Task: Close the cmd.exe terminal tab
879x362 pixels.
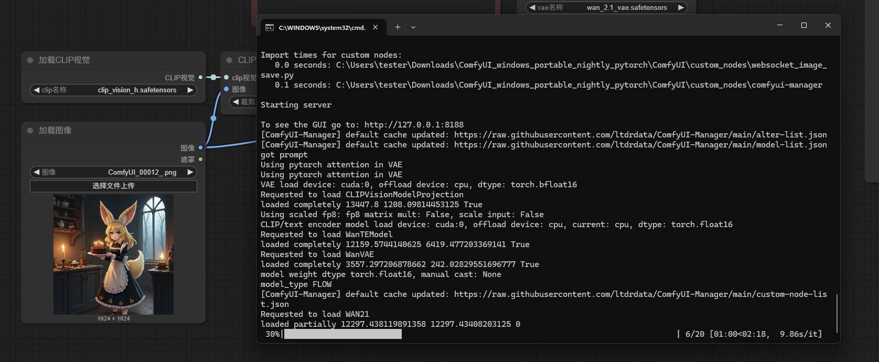Action: point(376,27)
